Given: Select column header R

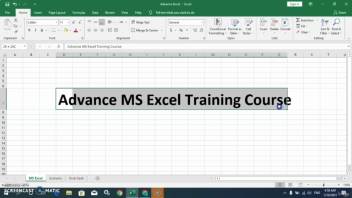Looking at the screenshot, I should (x=295, y=55).
